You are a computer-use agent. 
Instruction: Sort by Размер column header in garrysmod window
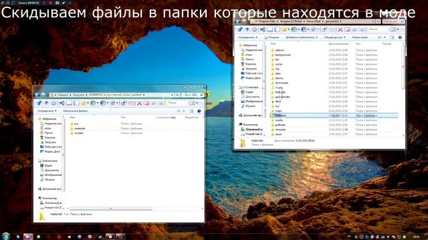pyautogui.click(x=387, y=43)
